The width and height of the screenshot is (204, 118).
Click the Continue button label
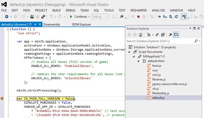coord(80,17)
